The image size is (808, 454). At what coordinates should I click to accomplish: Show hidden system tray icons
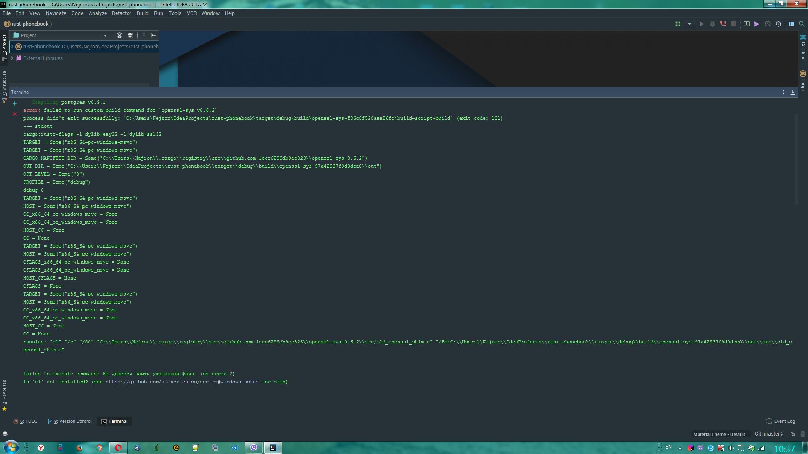tap(680, 448)
